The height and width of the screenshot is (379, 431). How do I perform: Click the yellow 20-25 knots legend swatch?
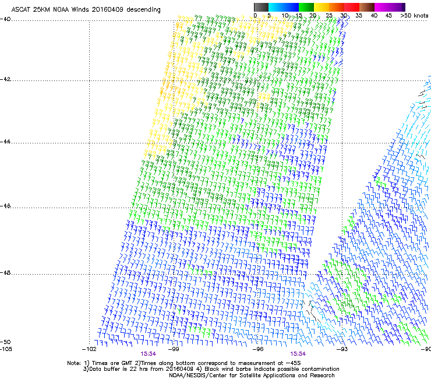[322, 7]
